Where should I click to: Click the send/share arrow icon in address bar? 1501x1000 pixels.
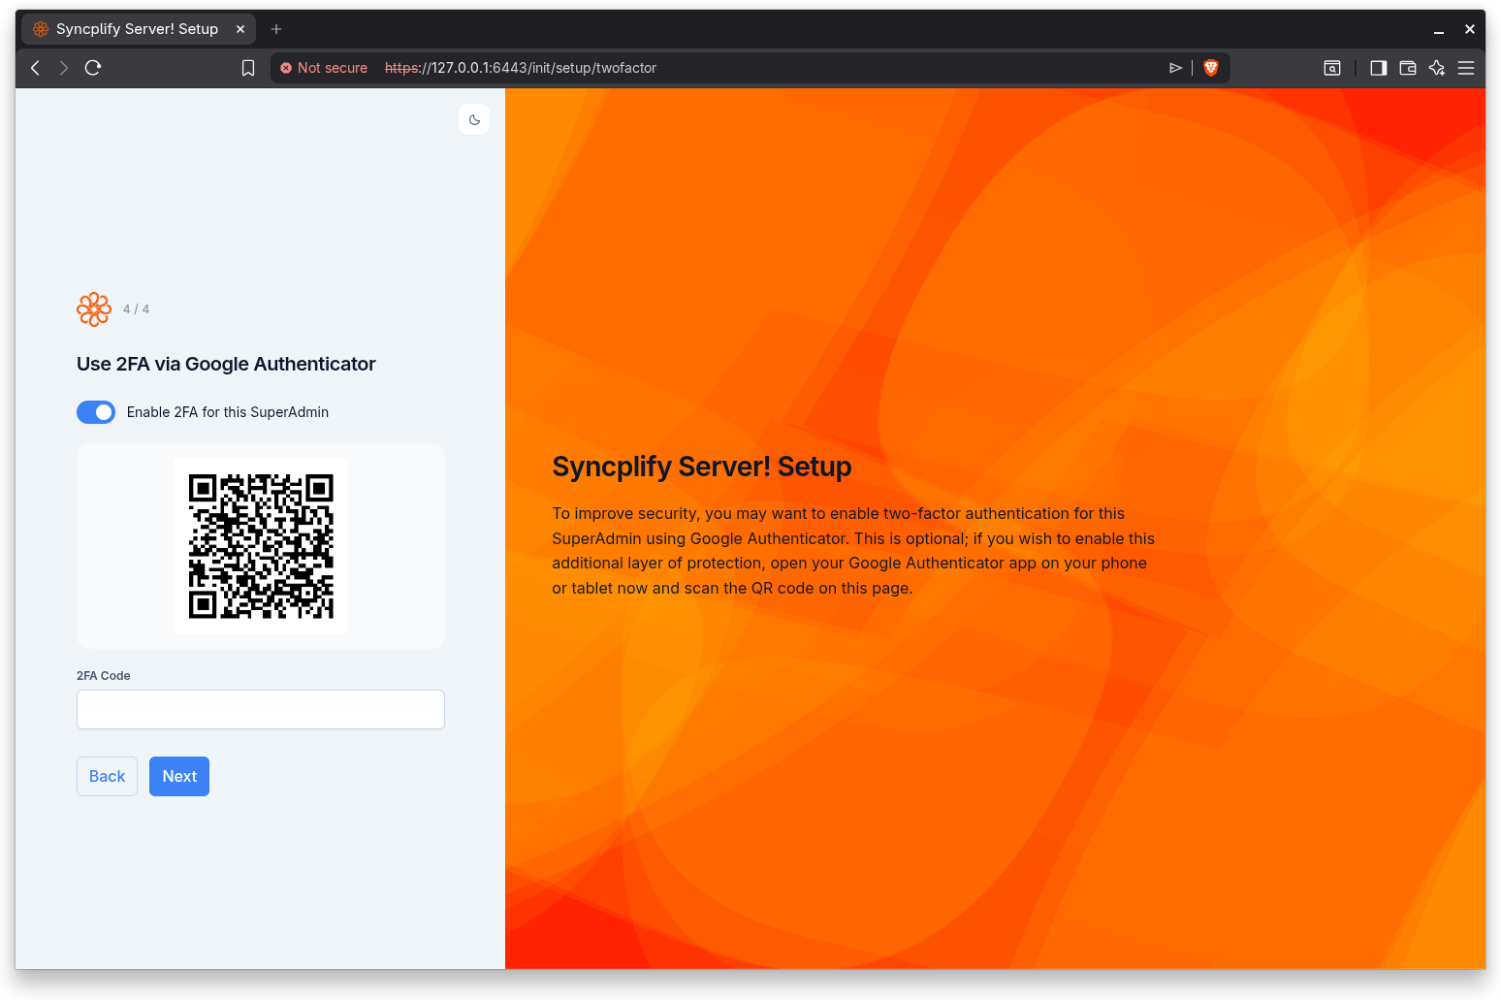pos(1175,68)
